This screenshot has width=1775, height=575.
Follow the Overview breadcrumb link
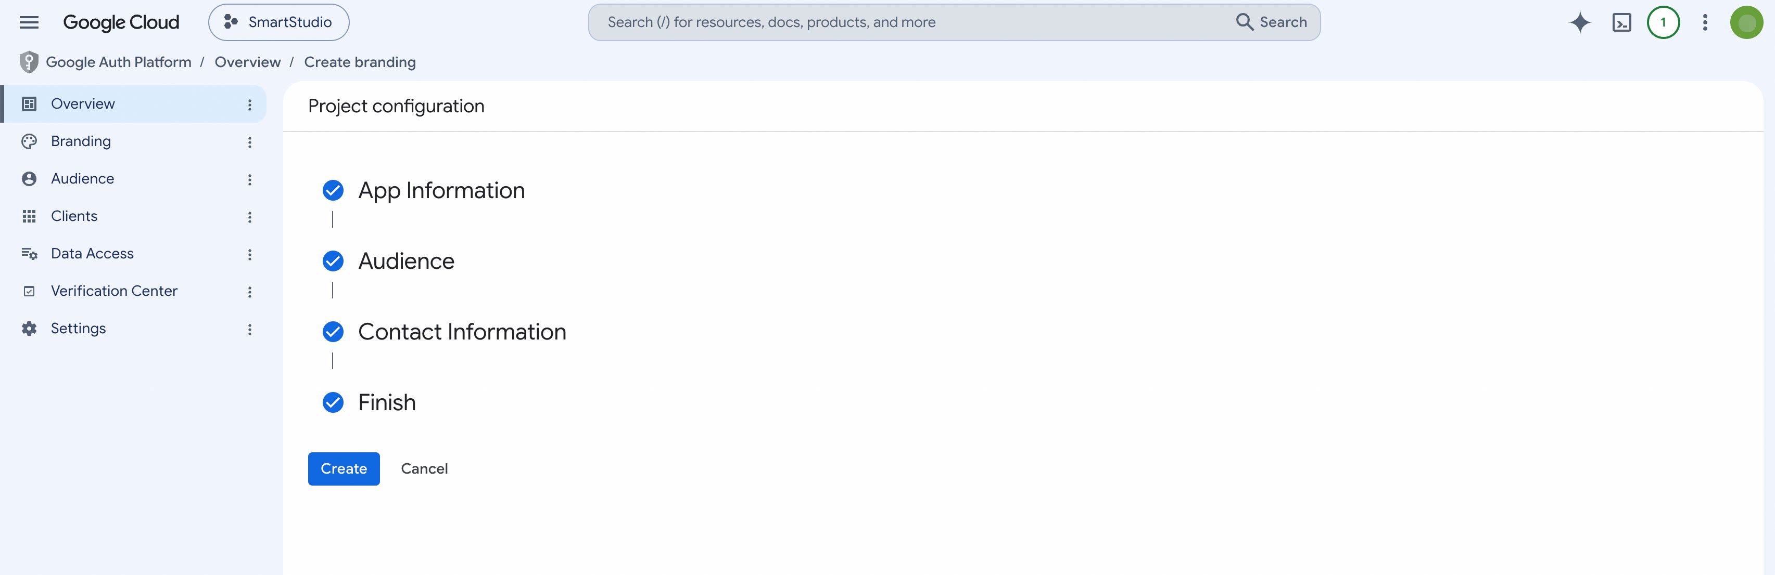(x=247, y=62)
